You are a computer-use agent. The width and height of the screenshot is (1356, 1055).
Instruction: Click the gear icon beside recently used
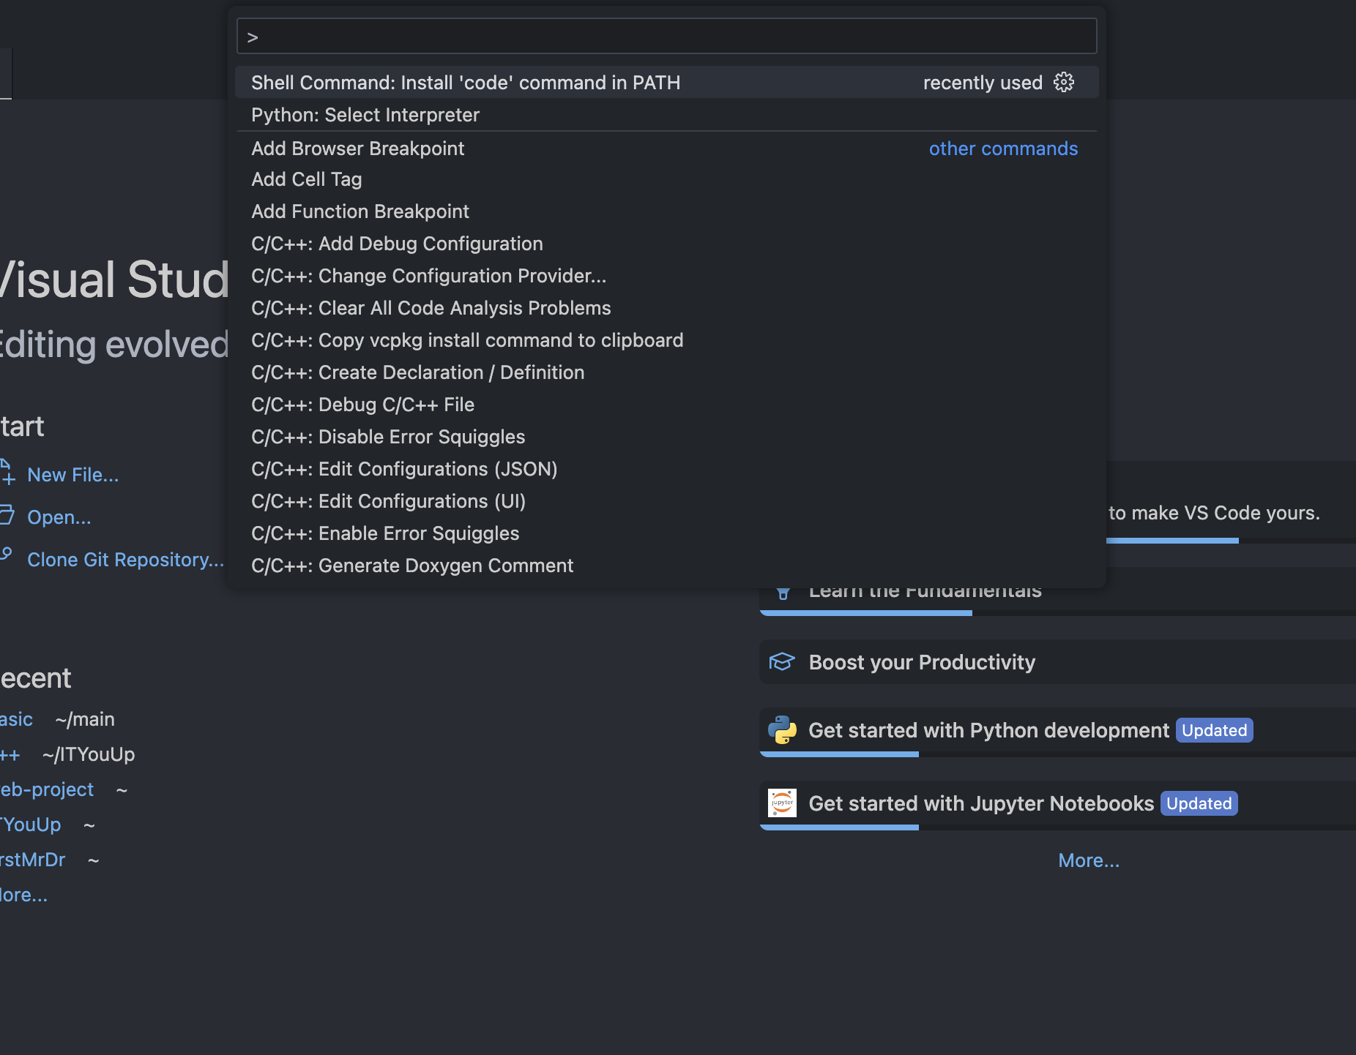tap(1064, 82)
